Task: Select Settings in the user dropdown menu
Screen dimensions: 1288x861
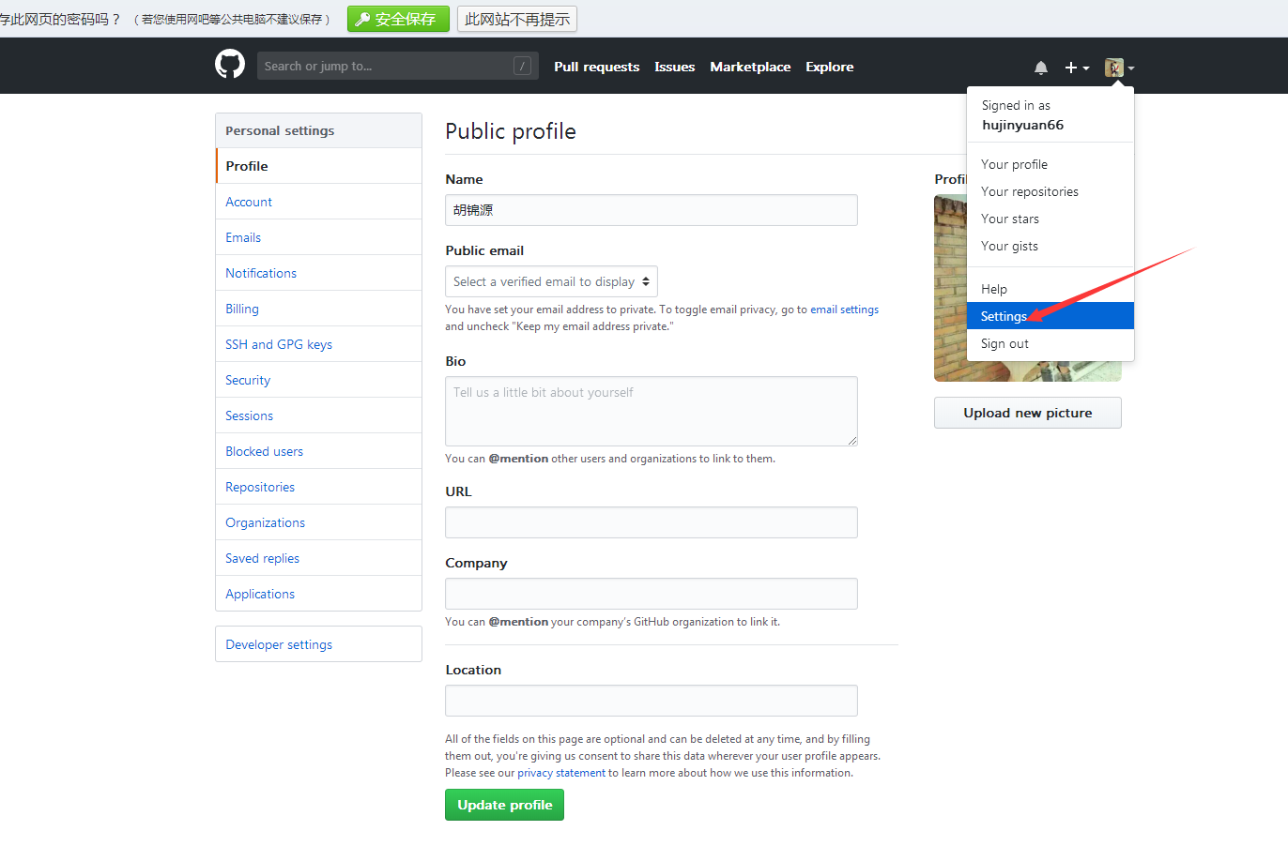Action: [1004, 316]
